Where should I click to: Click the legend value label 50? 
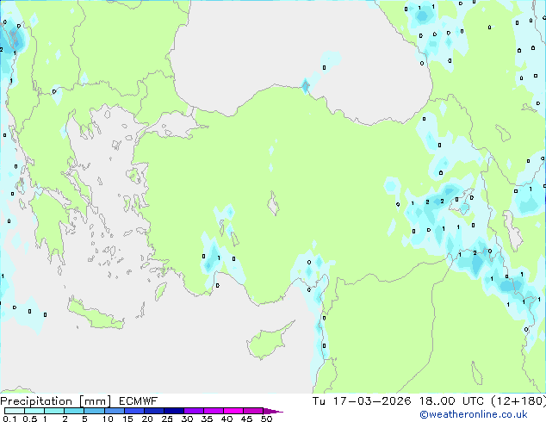click(x=267, y=419)
